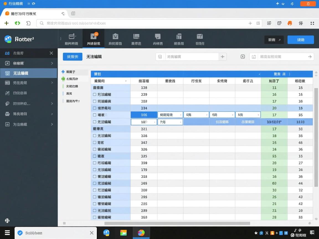Screen dimensions: 319x239
Task: Collapse the table header using the left arrow
Action: (259, 74)
